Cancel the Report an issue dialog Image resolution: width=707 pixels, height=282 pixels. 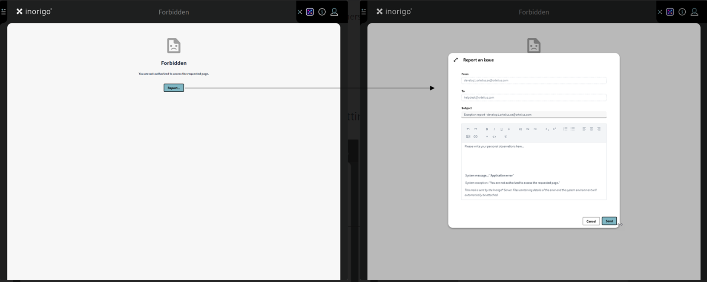[591, 221]
